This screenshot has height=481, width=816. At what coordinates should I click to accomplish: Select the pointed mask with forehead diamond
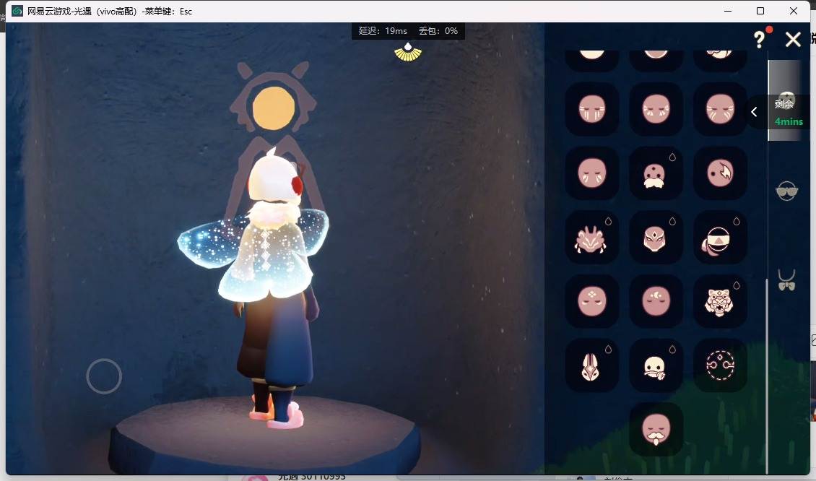pos(656,237)
